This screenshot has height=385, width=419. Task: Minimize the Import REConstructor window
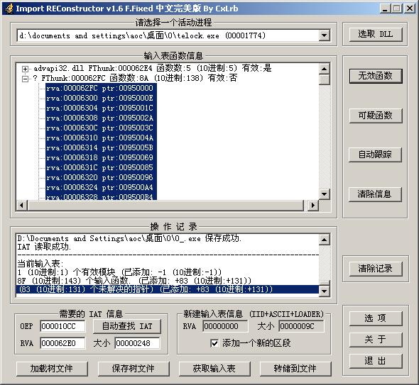click(x=385, y=9)
